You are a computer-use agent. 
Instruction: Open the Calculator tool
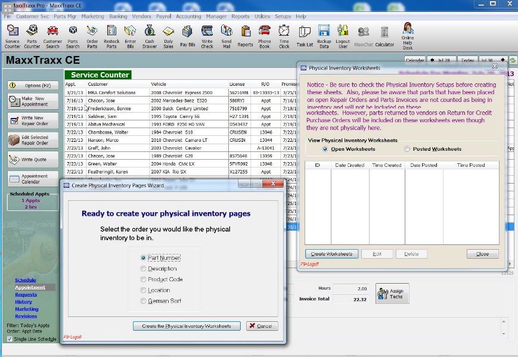click(x=384, y=36)
